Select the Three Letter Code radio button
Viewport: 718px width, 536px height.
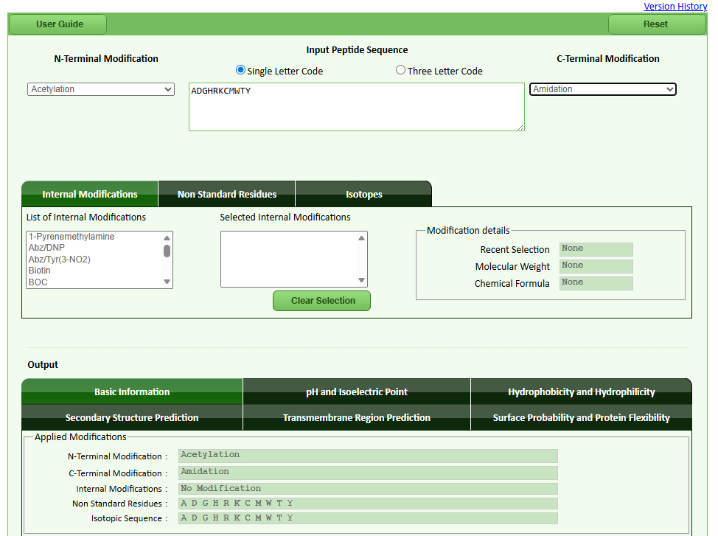400,71
